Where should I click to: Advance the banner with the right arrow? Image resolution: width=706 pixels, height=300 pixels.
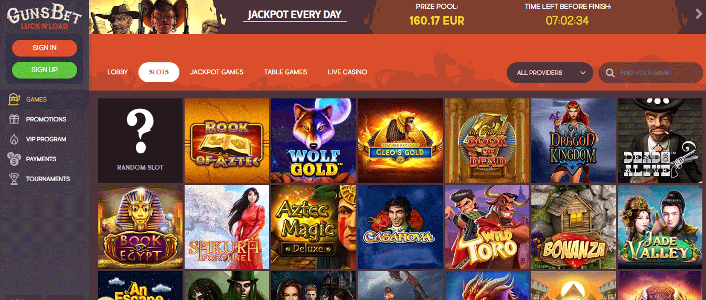699,14
